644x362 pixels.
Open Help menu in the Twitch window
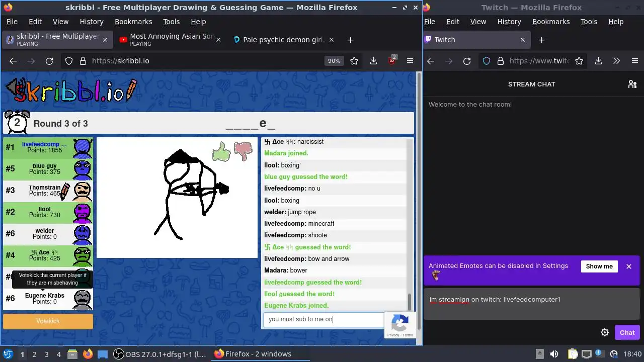coord(616,22)
